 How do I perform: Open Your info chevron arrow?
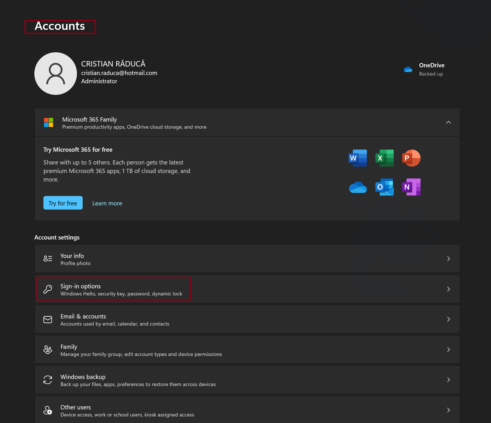(448, 259)
